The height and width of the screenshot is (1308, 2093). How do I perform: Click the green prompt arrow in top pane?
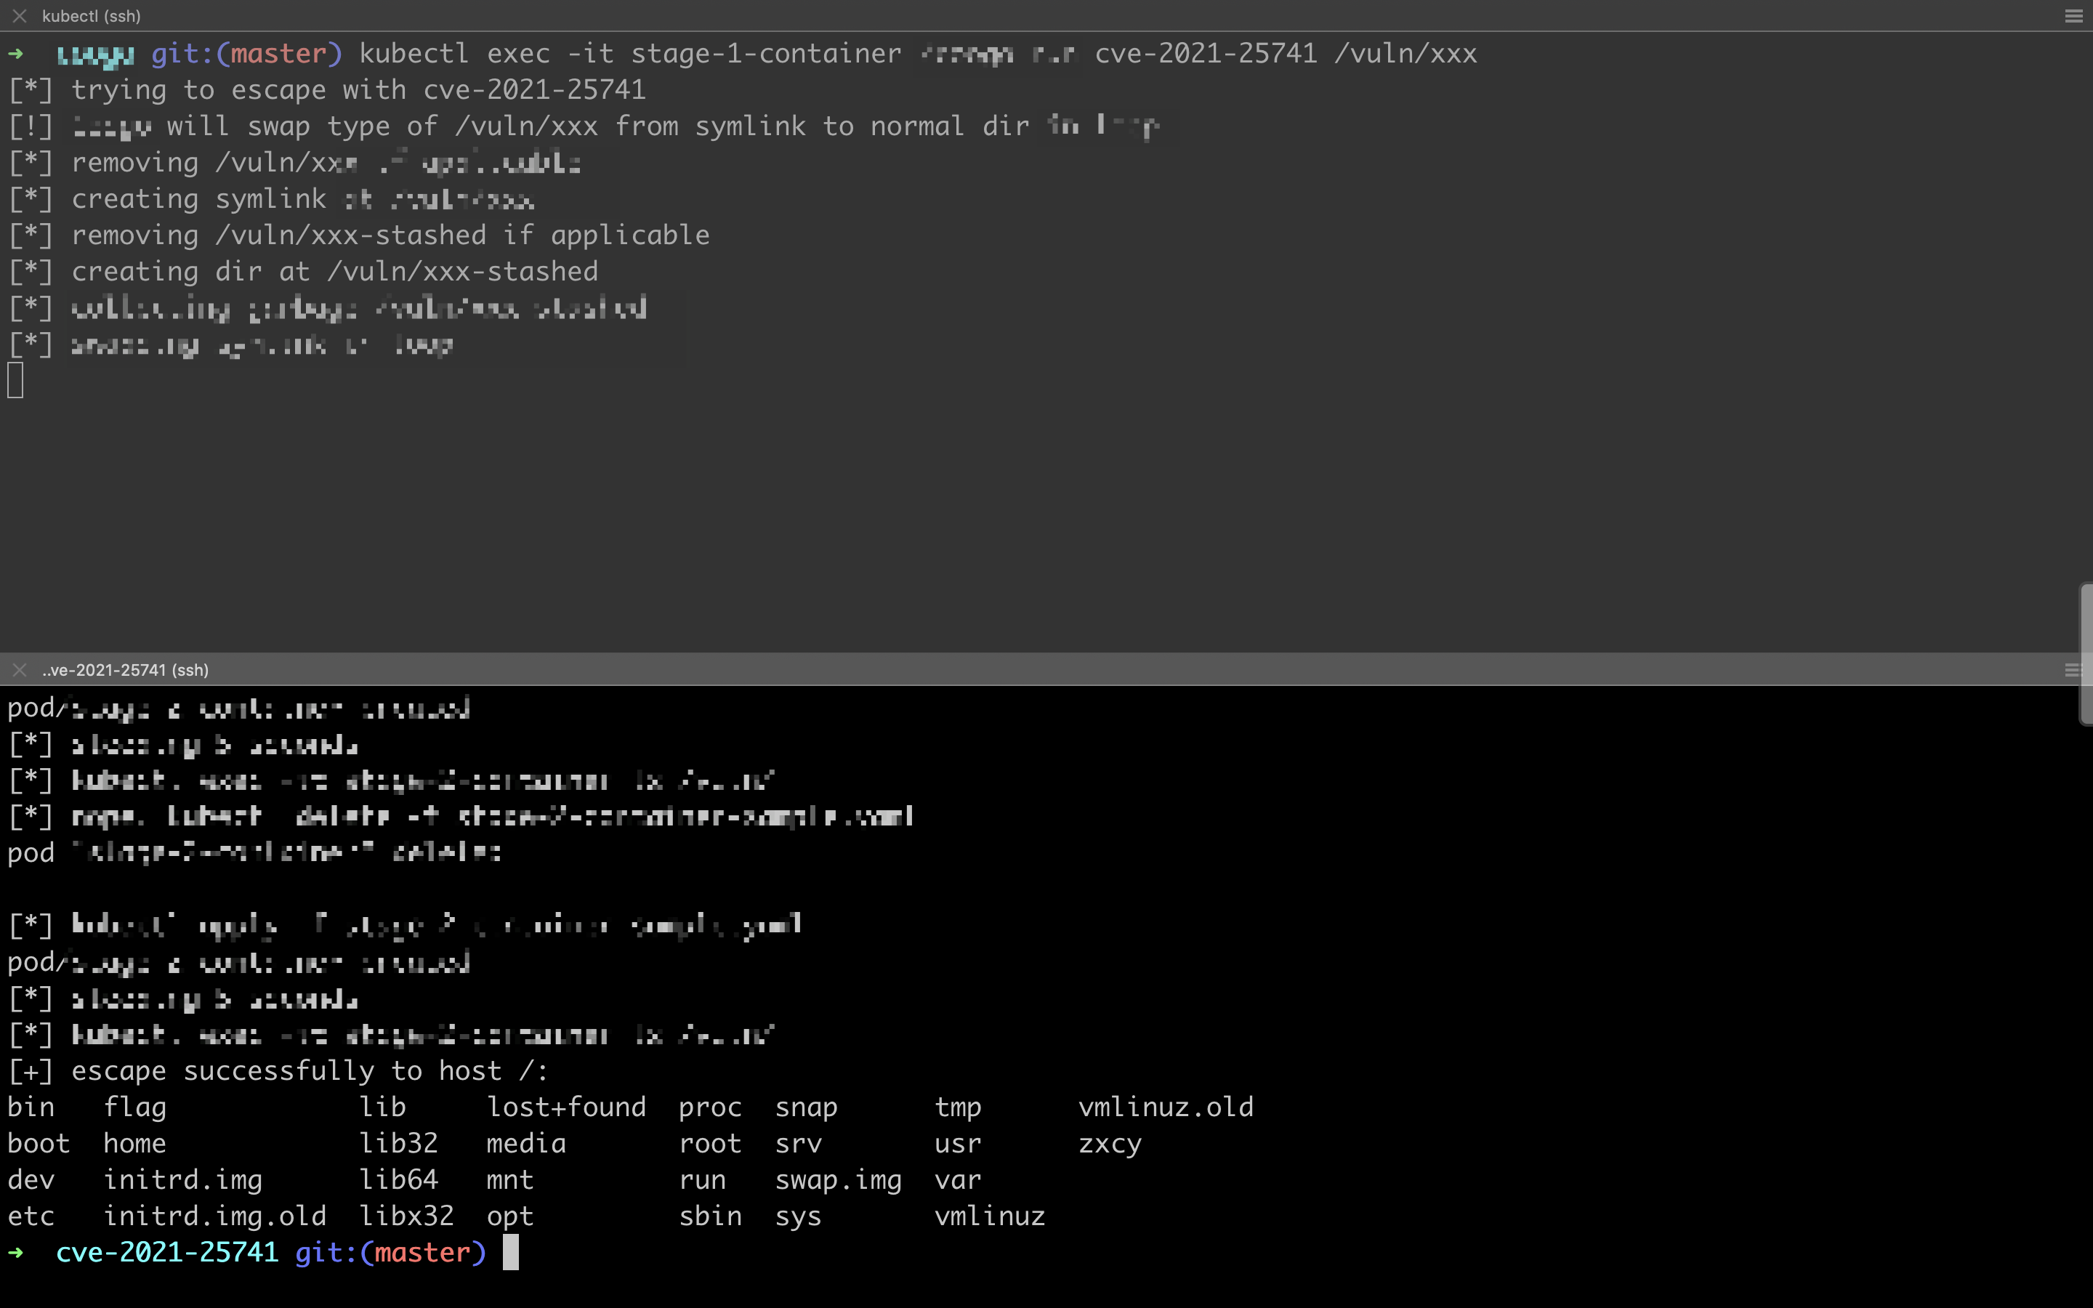pos(15,54)
